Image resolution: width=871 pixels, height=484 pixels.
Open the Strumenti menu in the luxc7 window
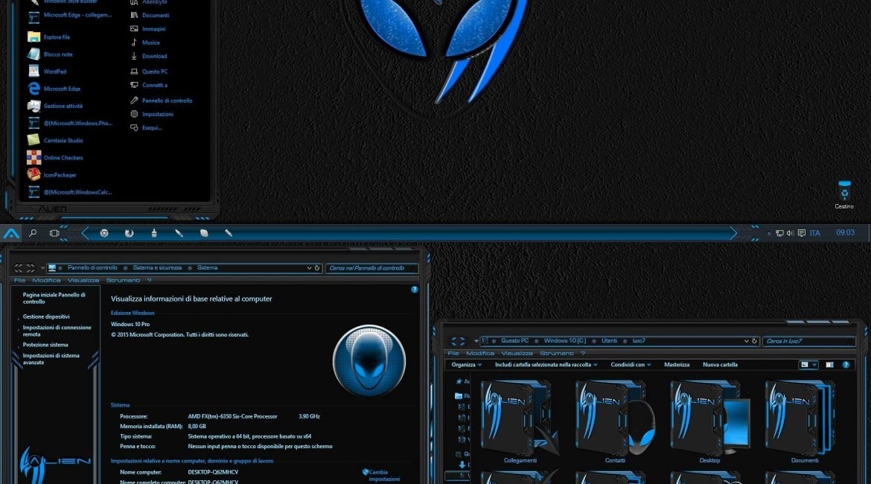(x=557, y=354)
